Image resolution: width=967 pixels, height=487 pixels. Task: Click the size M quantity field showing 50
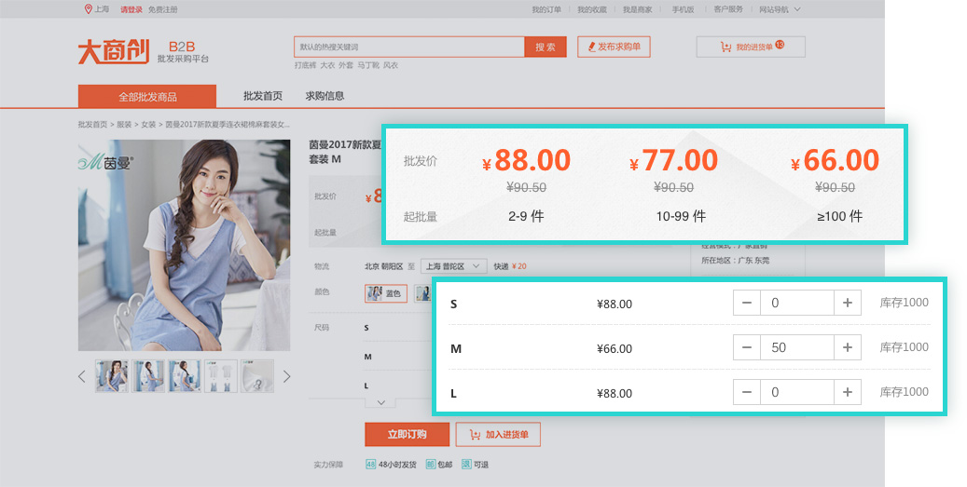point(796,348)
